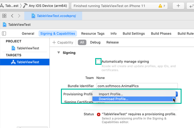Viewport: 194px width, 128px height.
Task: Select the Debug configuration filter
Action: 95,42
